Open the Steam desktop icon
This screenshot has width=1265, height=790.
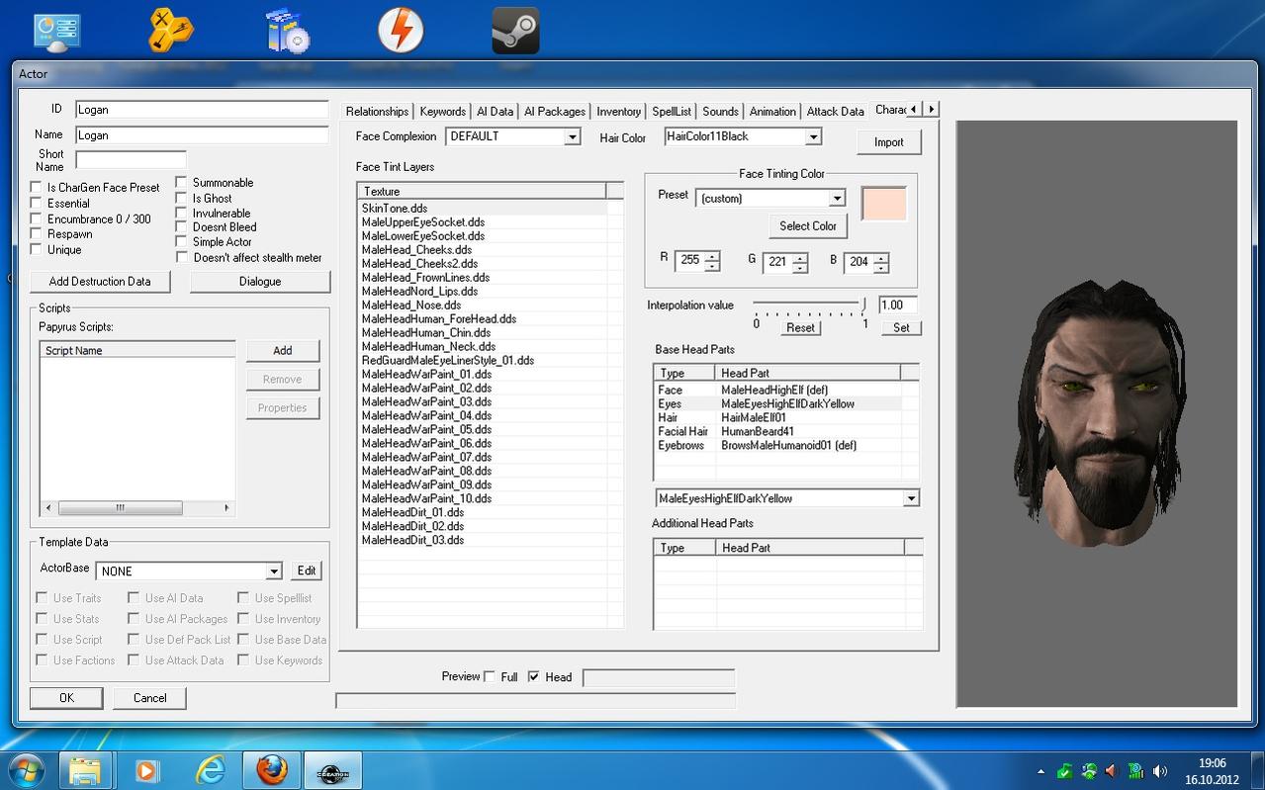coord(515,32)
